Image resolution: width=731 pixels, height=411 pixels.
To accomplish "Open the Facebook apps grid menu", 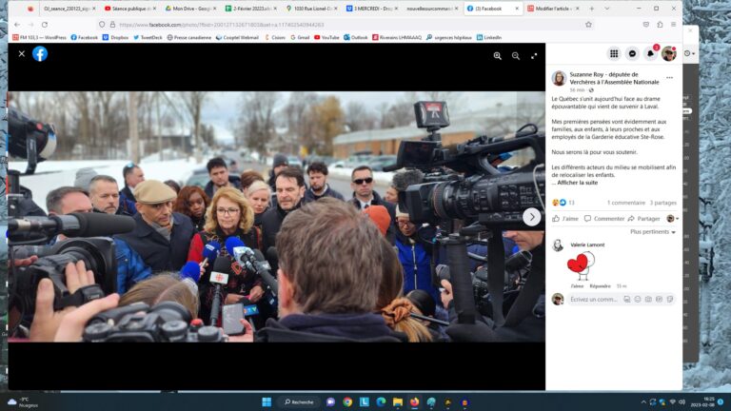I will click(x=614, y=54).
